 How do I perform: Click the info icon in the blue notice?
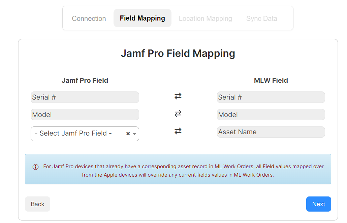pyautogui.click(x=35, y=167)
